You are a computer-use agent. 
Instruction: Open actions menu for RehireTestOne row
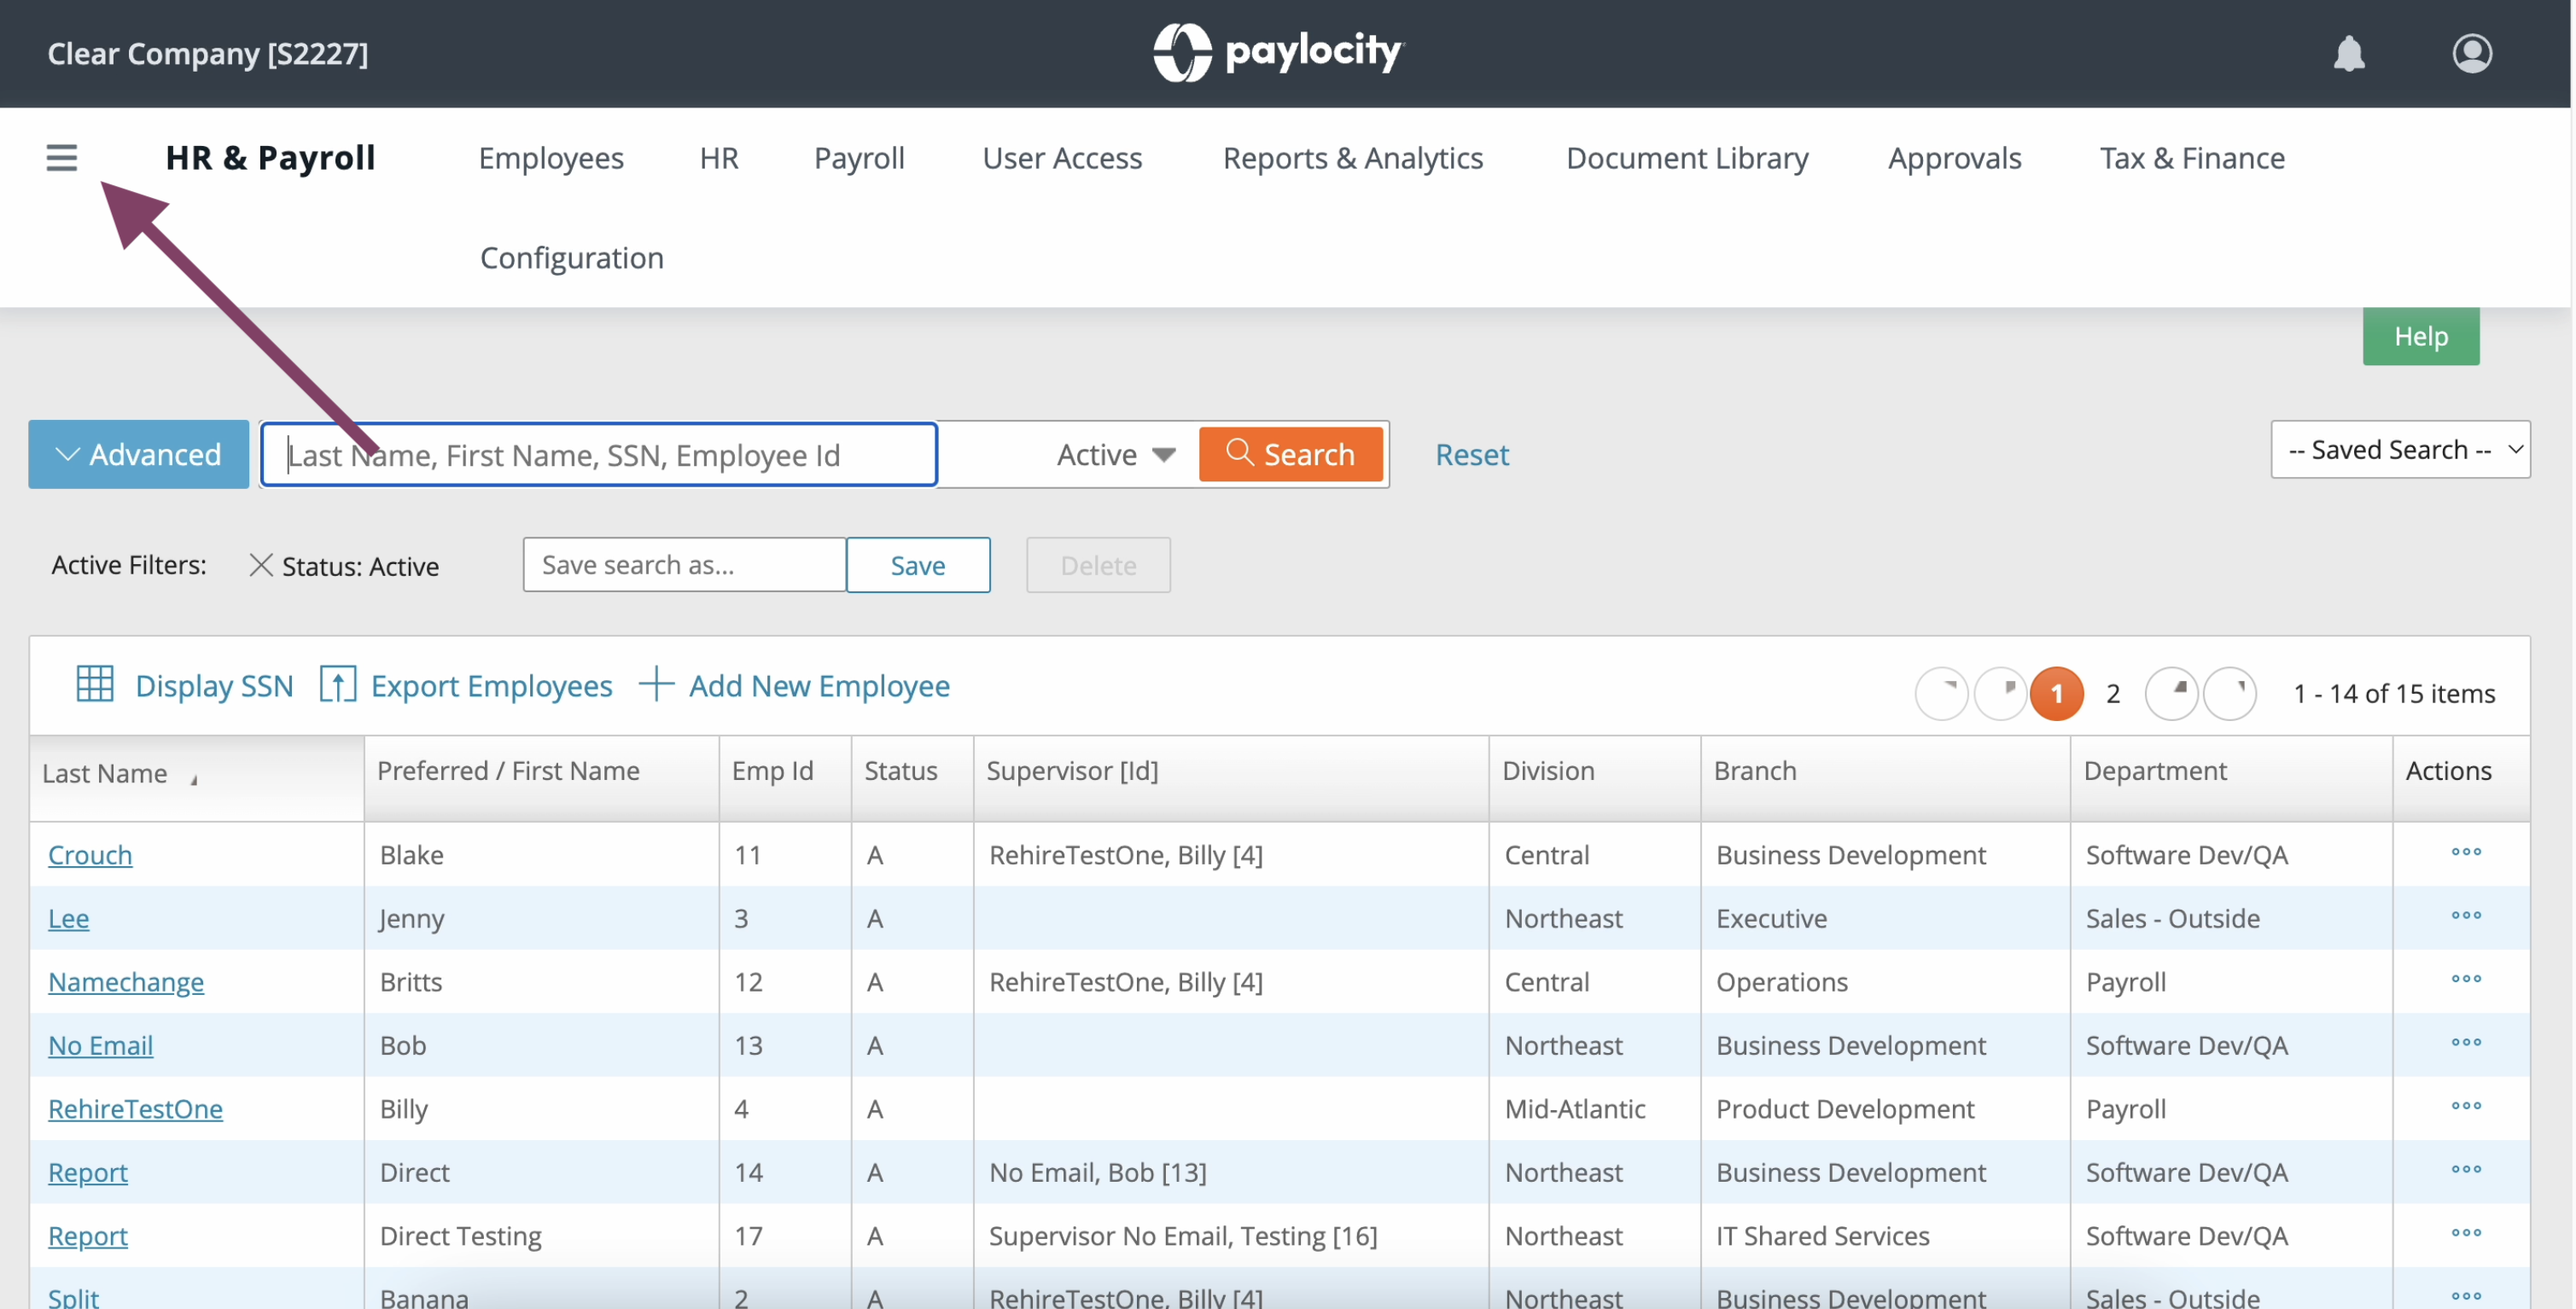coord(2466,1106)
